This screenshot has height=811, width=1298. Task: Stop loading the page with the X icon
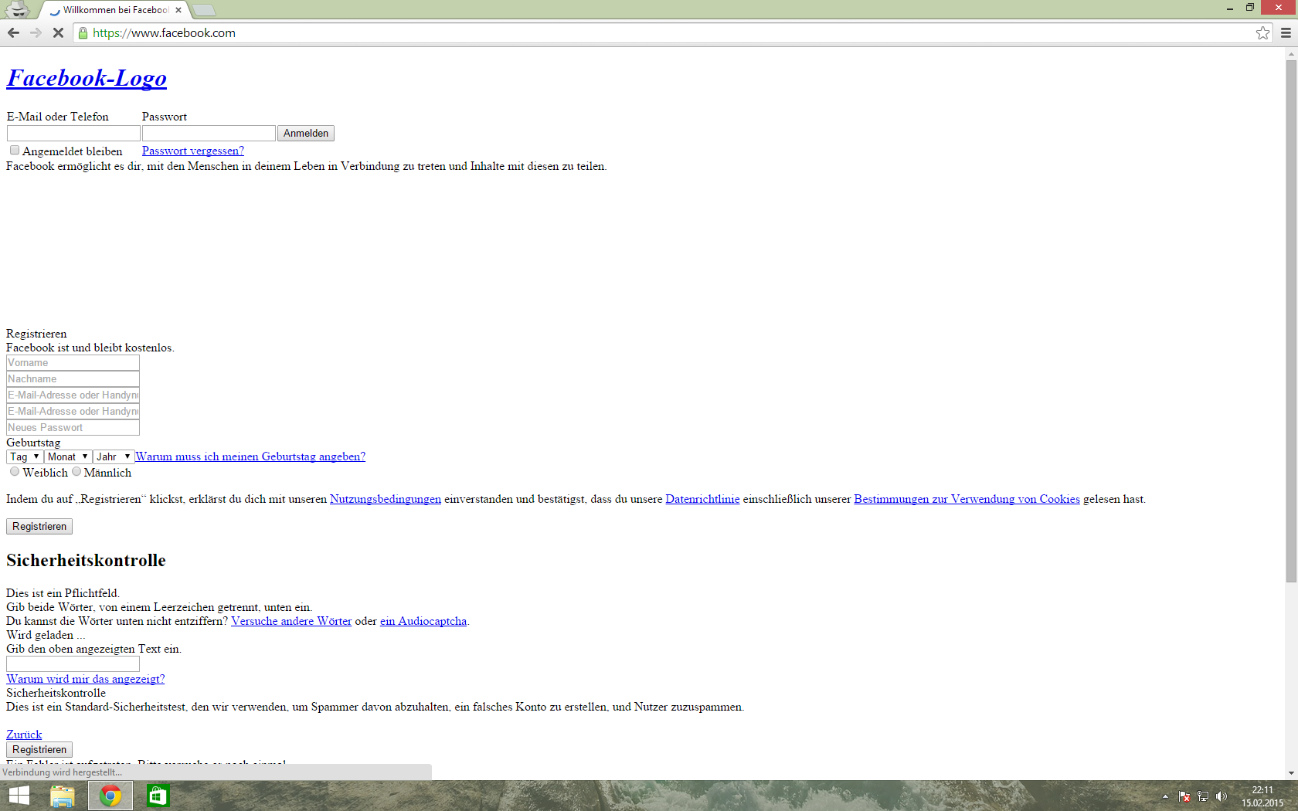tap(58, 32)
